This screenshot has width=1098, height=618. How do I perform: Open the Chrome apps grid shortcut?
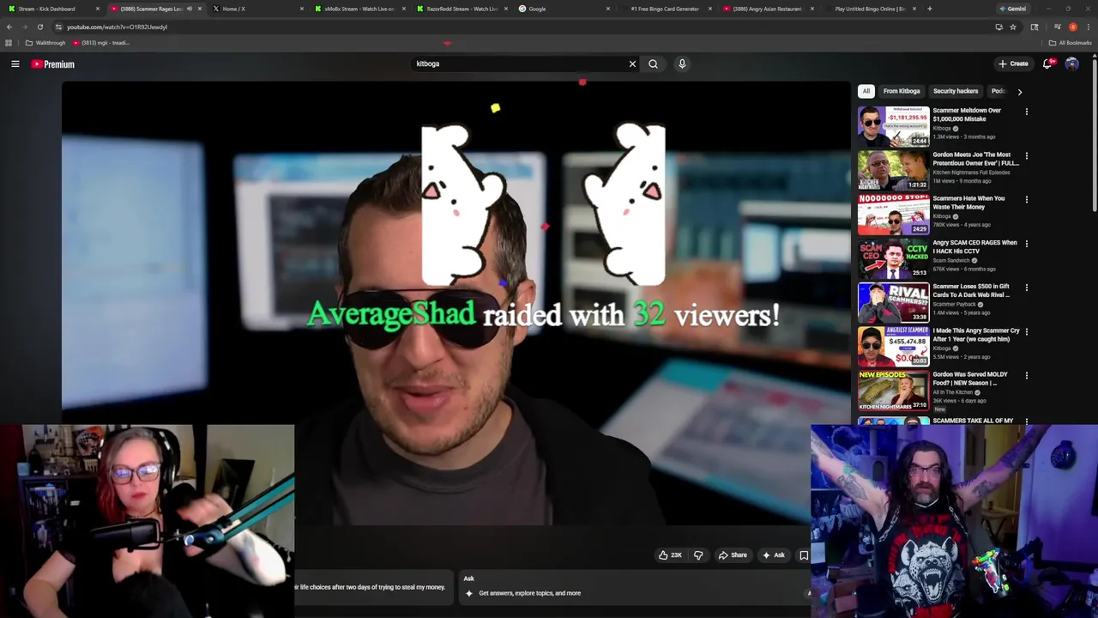(x=9, y=43)
